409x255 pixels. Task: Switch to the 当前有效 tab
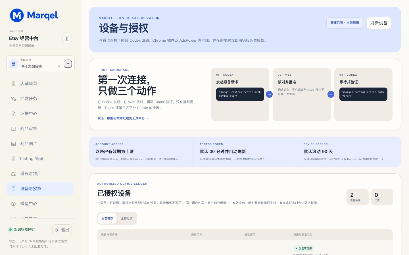pyautogui.click(x=107, y=218)
